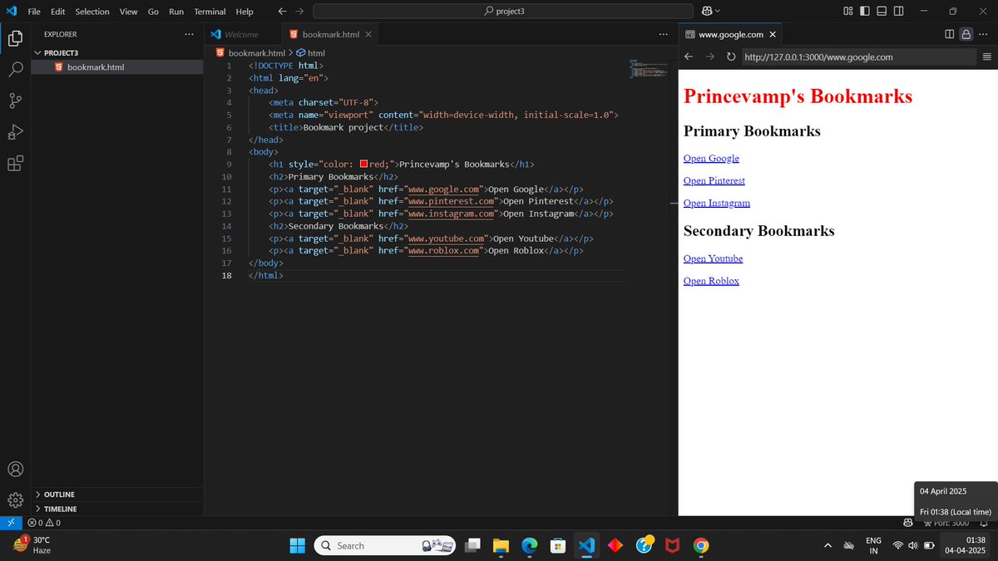Close the www.google.com preview tab
This screenshot has width=998, height=561.
[772, 34]
